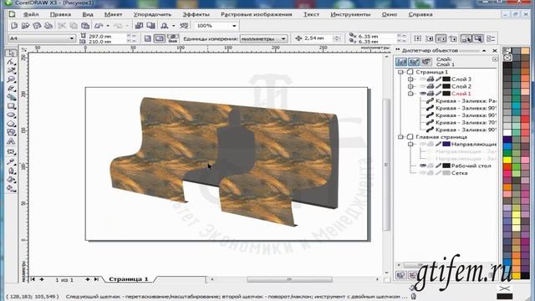Click the Cut scissors icon
The width and height of the screenshot is (535, 301).
pos(62,26)
